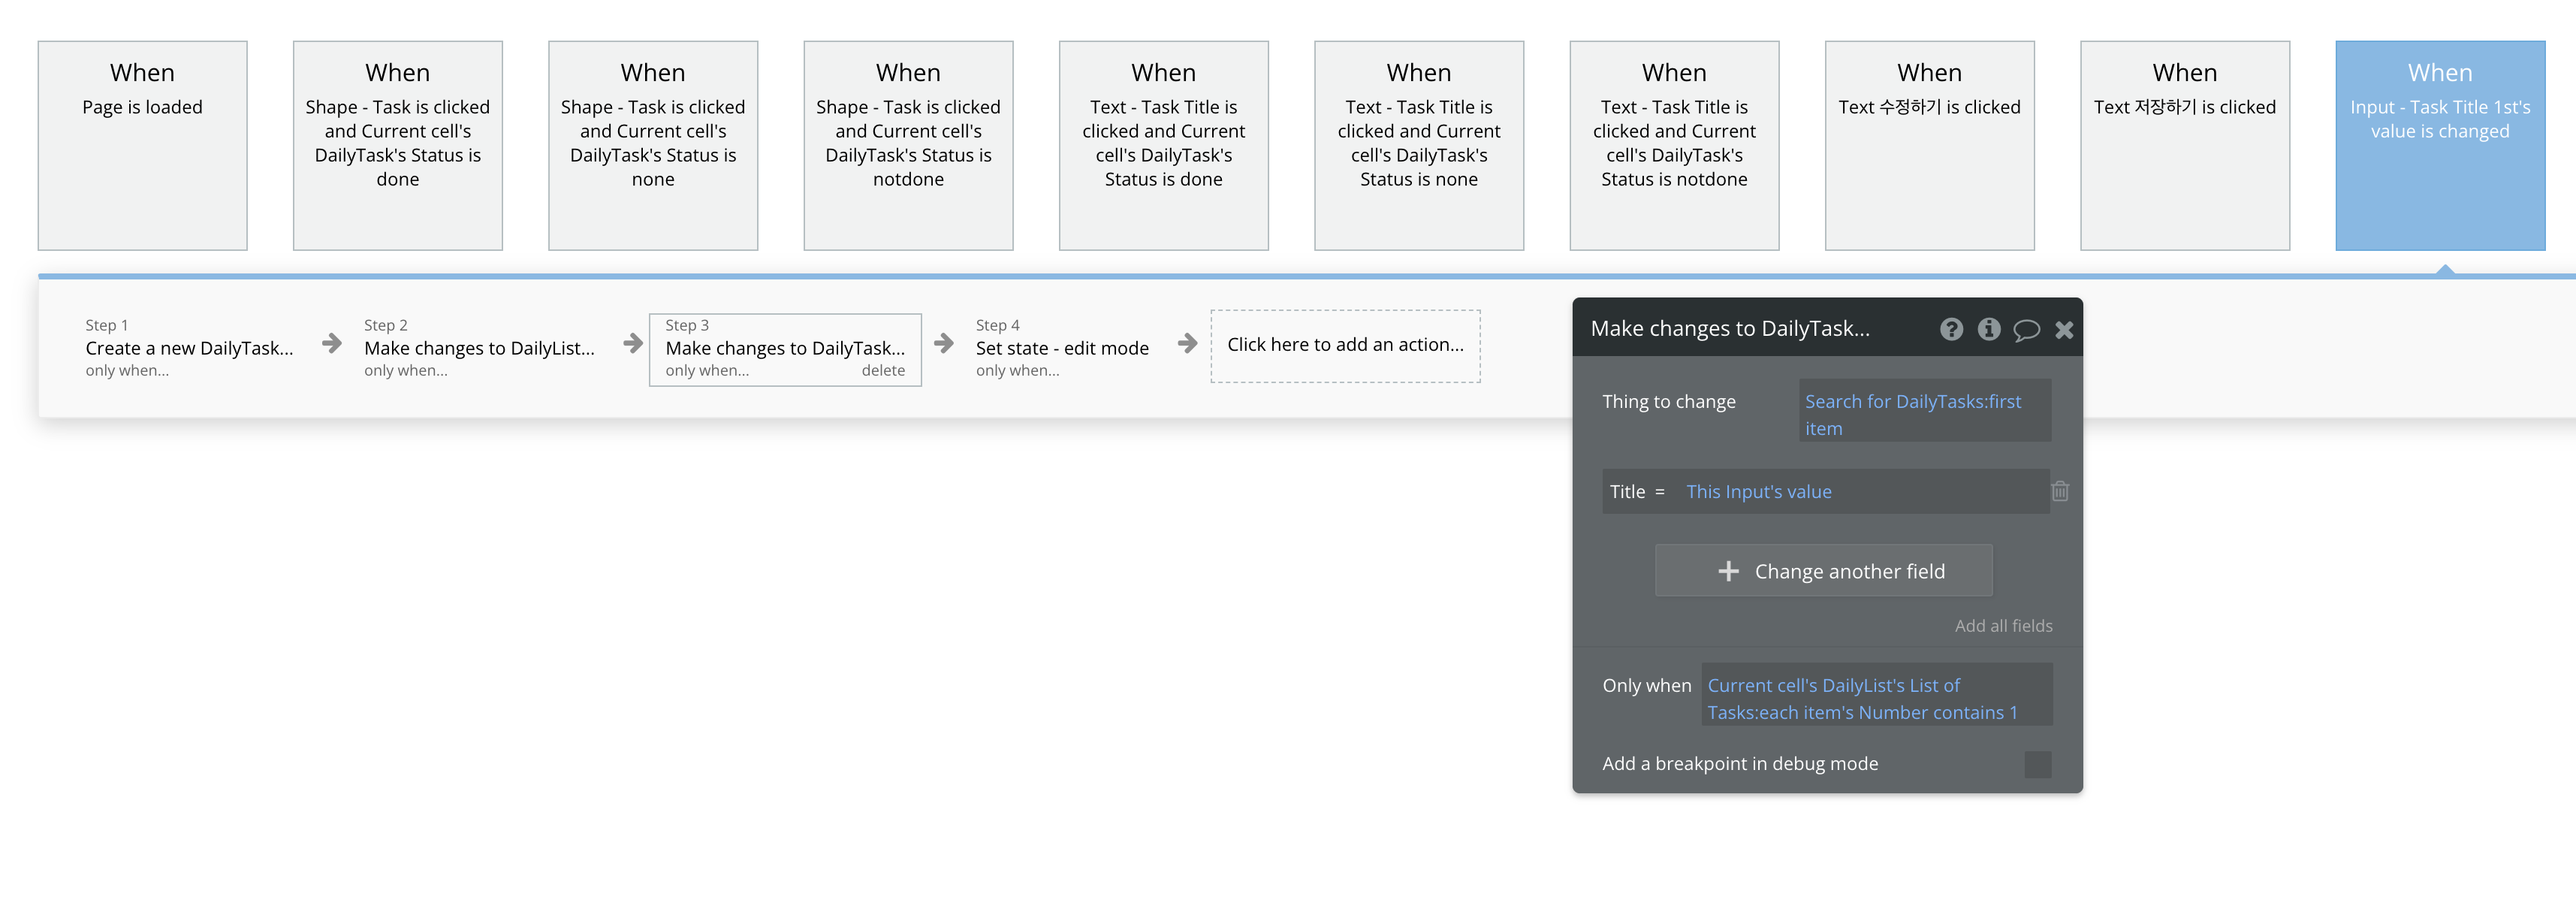Select the Text 저장하기 is clicked event

2184,145
